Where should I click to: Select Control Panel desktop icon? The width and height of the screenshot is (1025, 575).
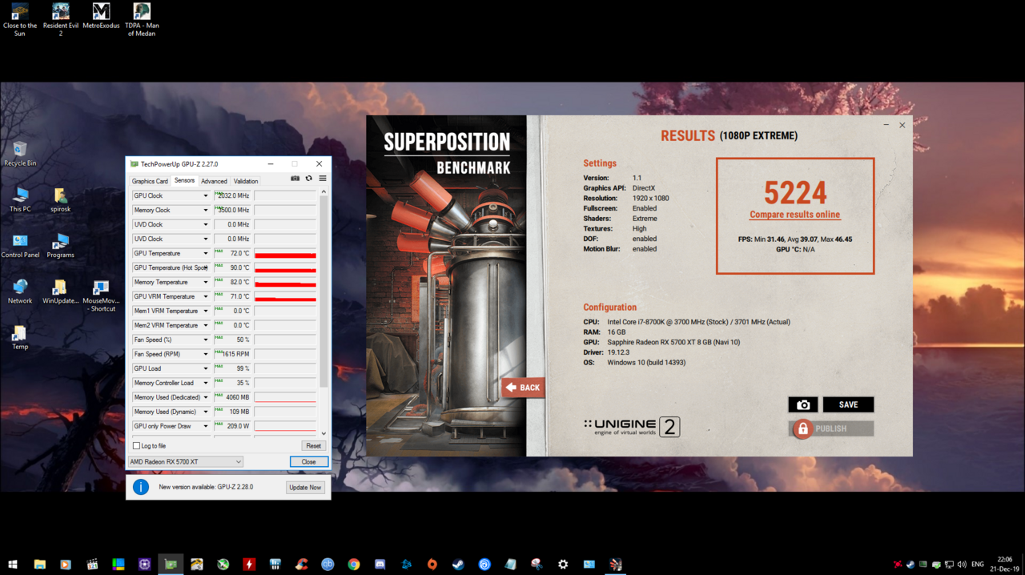click(20, 246)
